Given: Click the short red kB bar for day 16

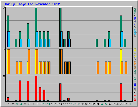Looking at the screenshot, I should [x=68, y=99].
